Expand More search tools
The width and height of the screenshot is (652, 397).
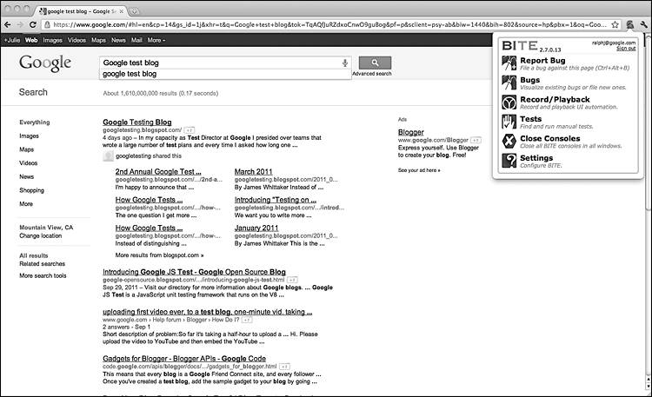click(43, 275)
